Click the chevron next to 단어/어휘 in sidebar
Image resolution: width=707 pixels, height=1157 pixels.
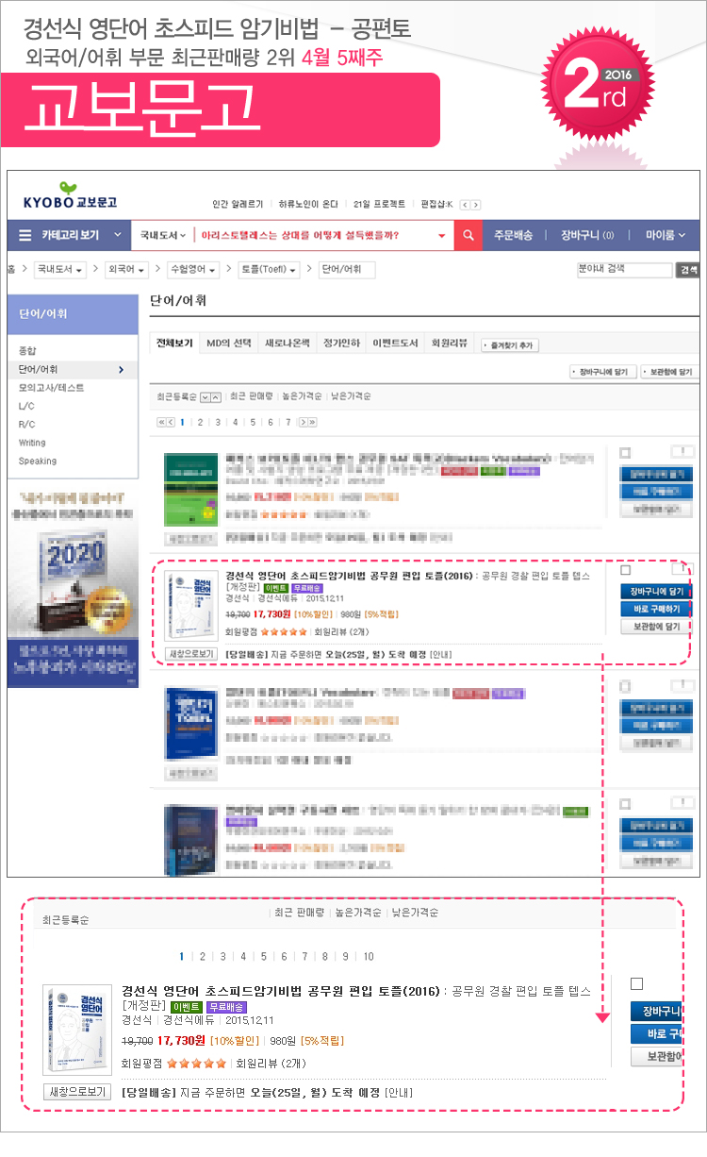tap(121, 369)
